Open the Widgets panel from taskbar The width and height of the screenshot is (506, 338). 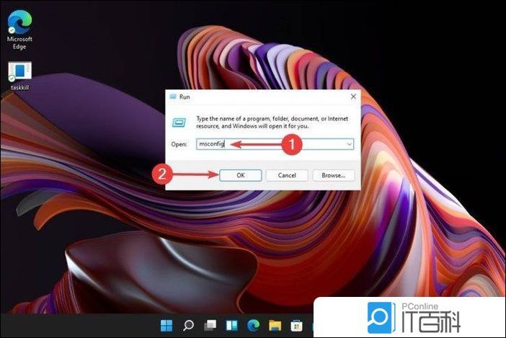[231, 326]
